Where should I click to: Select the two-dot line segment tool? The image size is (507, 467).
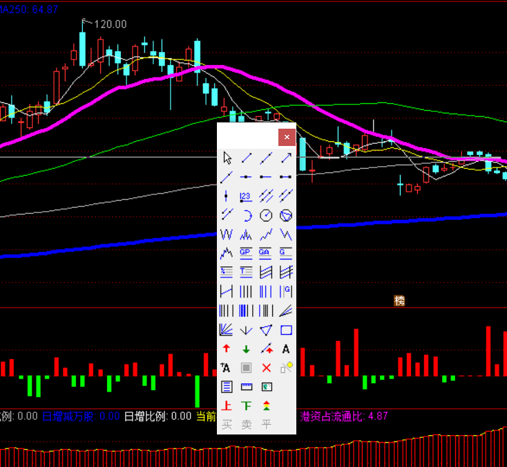pyautogui.click(x=247, y=158)
